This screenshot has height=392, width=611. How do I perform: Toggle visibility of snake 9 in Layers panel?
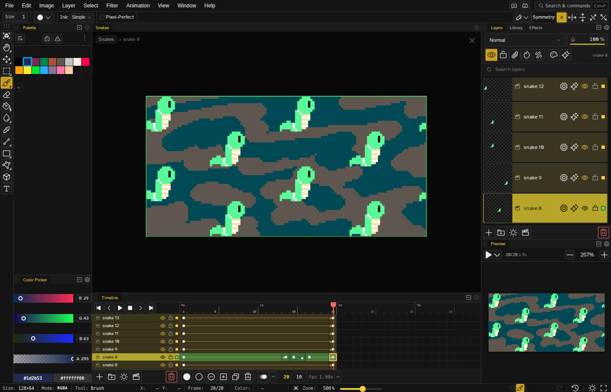pyautogui.click(x=585, y=178)
